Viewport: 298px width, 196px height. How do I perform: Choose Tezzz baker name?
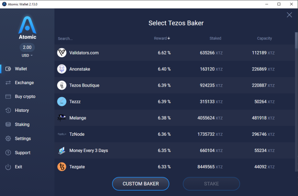click(75, 102)
